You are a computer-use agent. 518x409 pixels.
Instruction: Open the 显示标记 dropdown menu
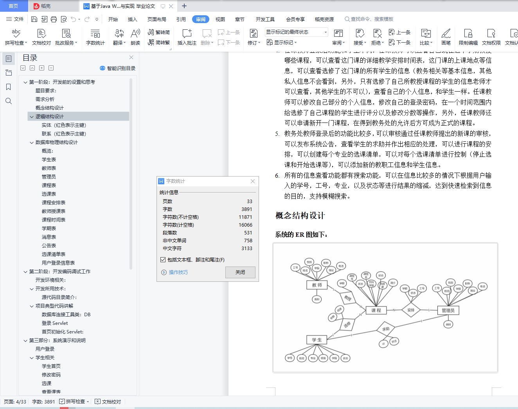(x=282, y=42)
